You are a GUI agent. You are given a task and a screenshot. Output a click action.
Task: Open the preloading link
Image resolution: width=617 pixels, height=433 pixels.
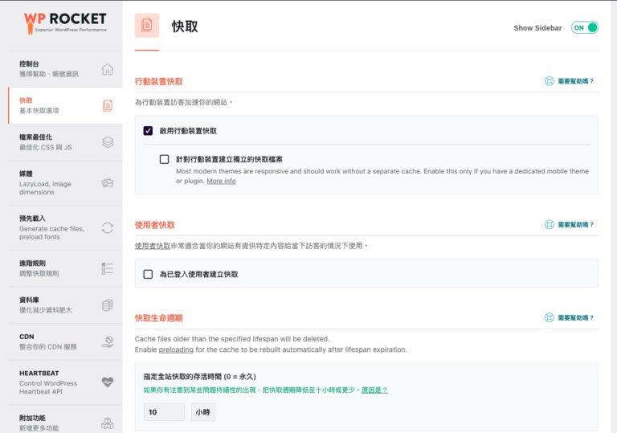tap(175, 350)
